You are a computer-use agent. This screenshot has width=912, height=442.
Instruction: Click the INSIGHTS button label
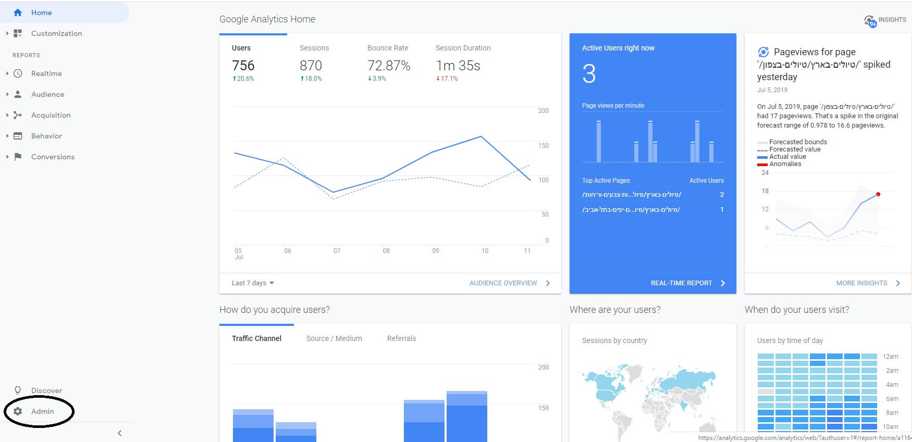point(892,20)
